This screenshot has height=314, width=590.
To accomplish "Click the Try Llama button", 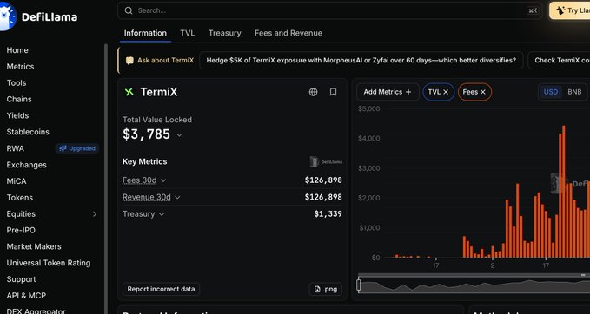I will coord(570,10).
